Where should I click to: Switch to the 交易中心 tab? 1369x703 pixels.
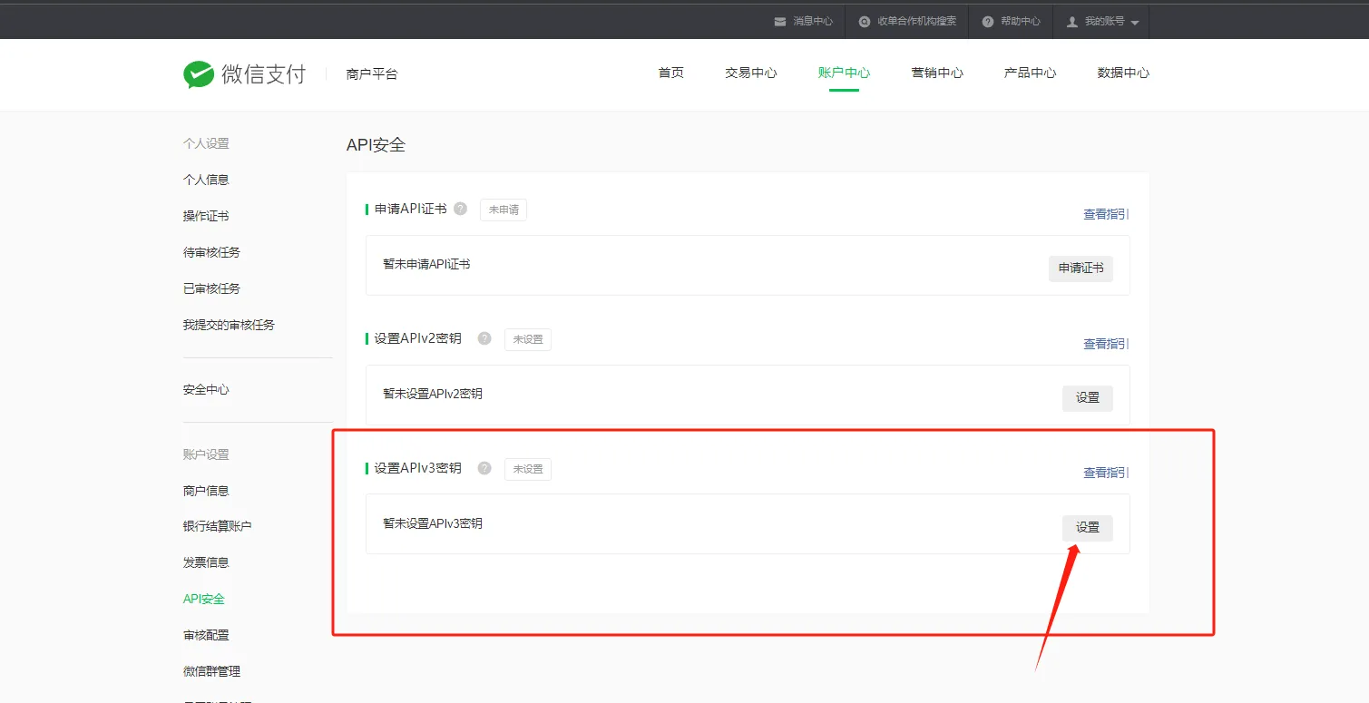tap(750, 73)
